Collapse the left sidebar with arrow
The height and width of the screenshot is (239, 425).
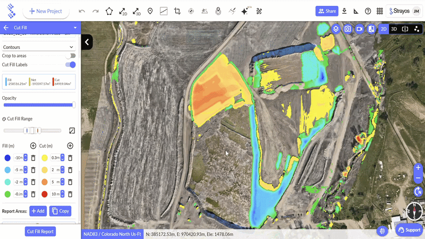pos(87,42)
